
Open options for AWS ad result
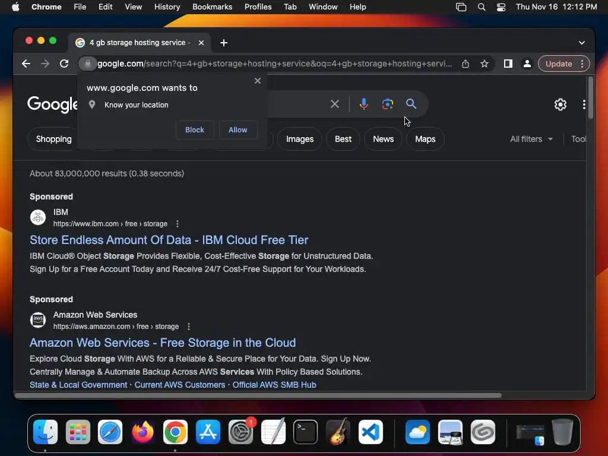(x=189, y=327)
